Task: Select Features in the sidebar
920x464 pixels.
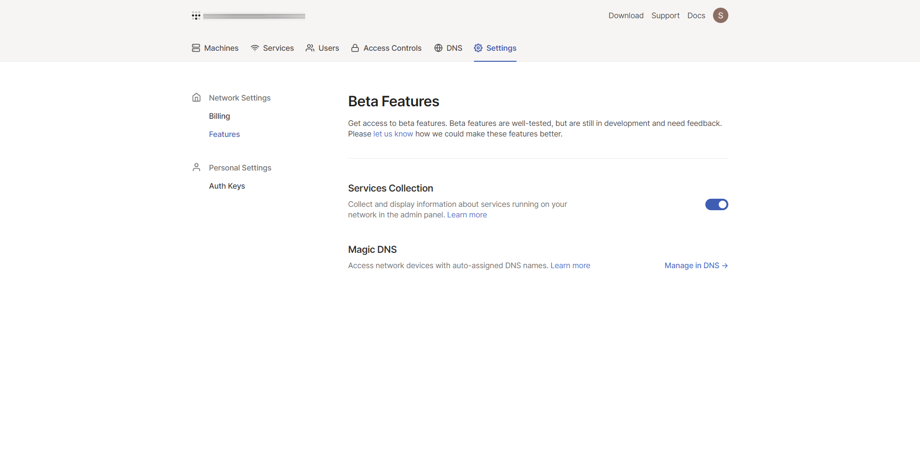Action: coord(224,134)
